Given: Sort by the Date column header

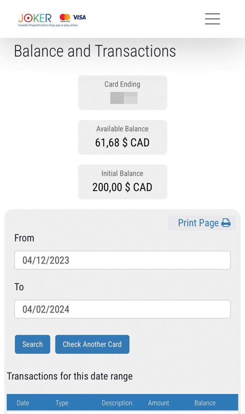Looking at the screenshot, I should pyautogui.click(x=23, y=403).
